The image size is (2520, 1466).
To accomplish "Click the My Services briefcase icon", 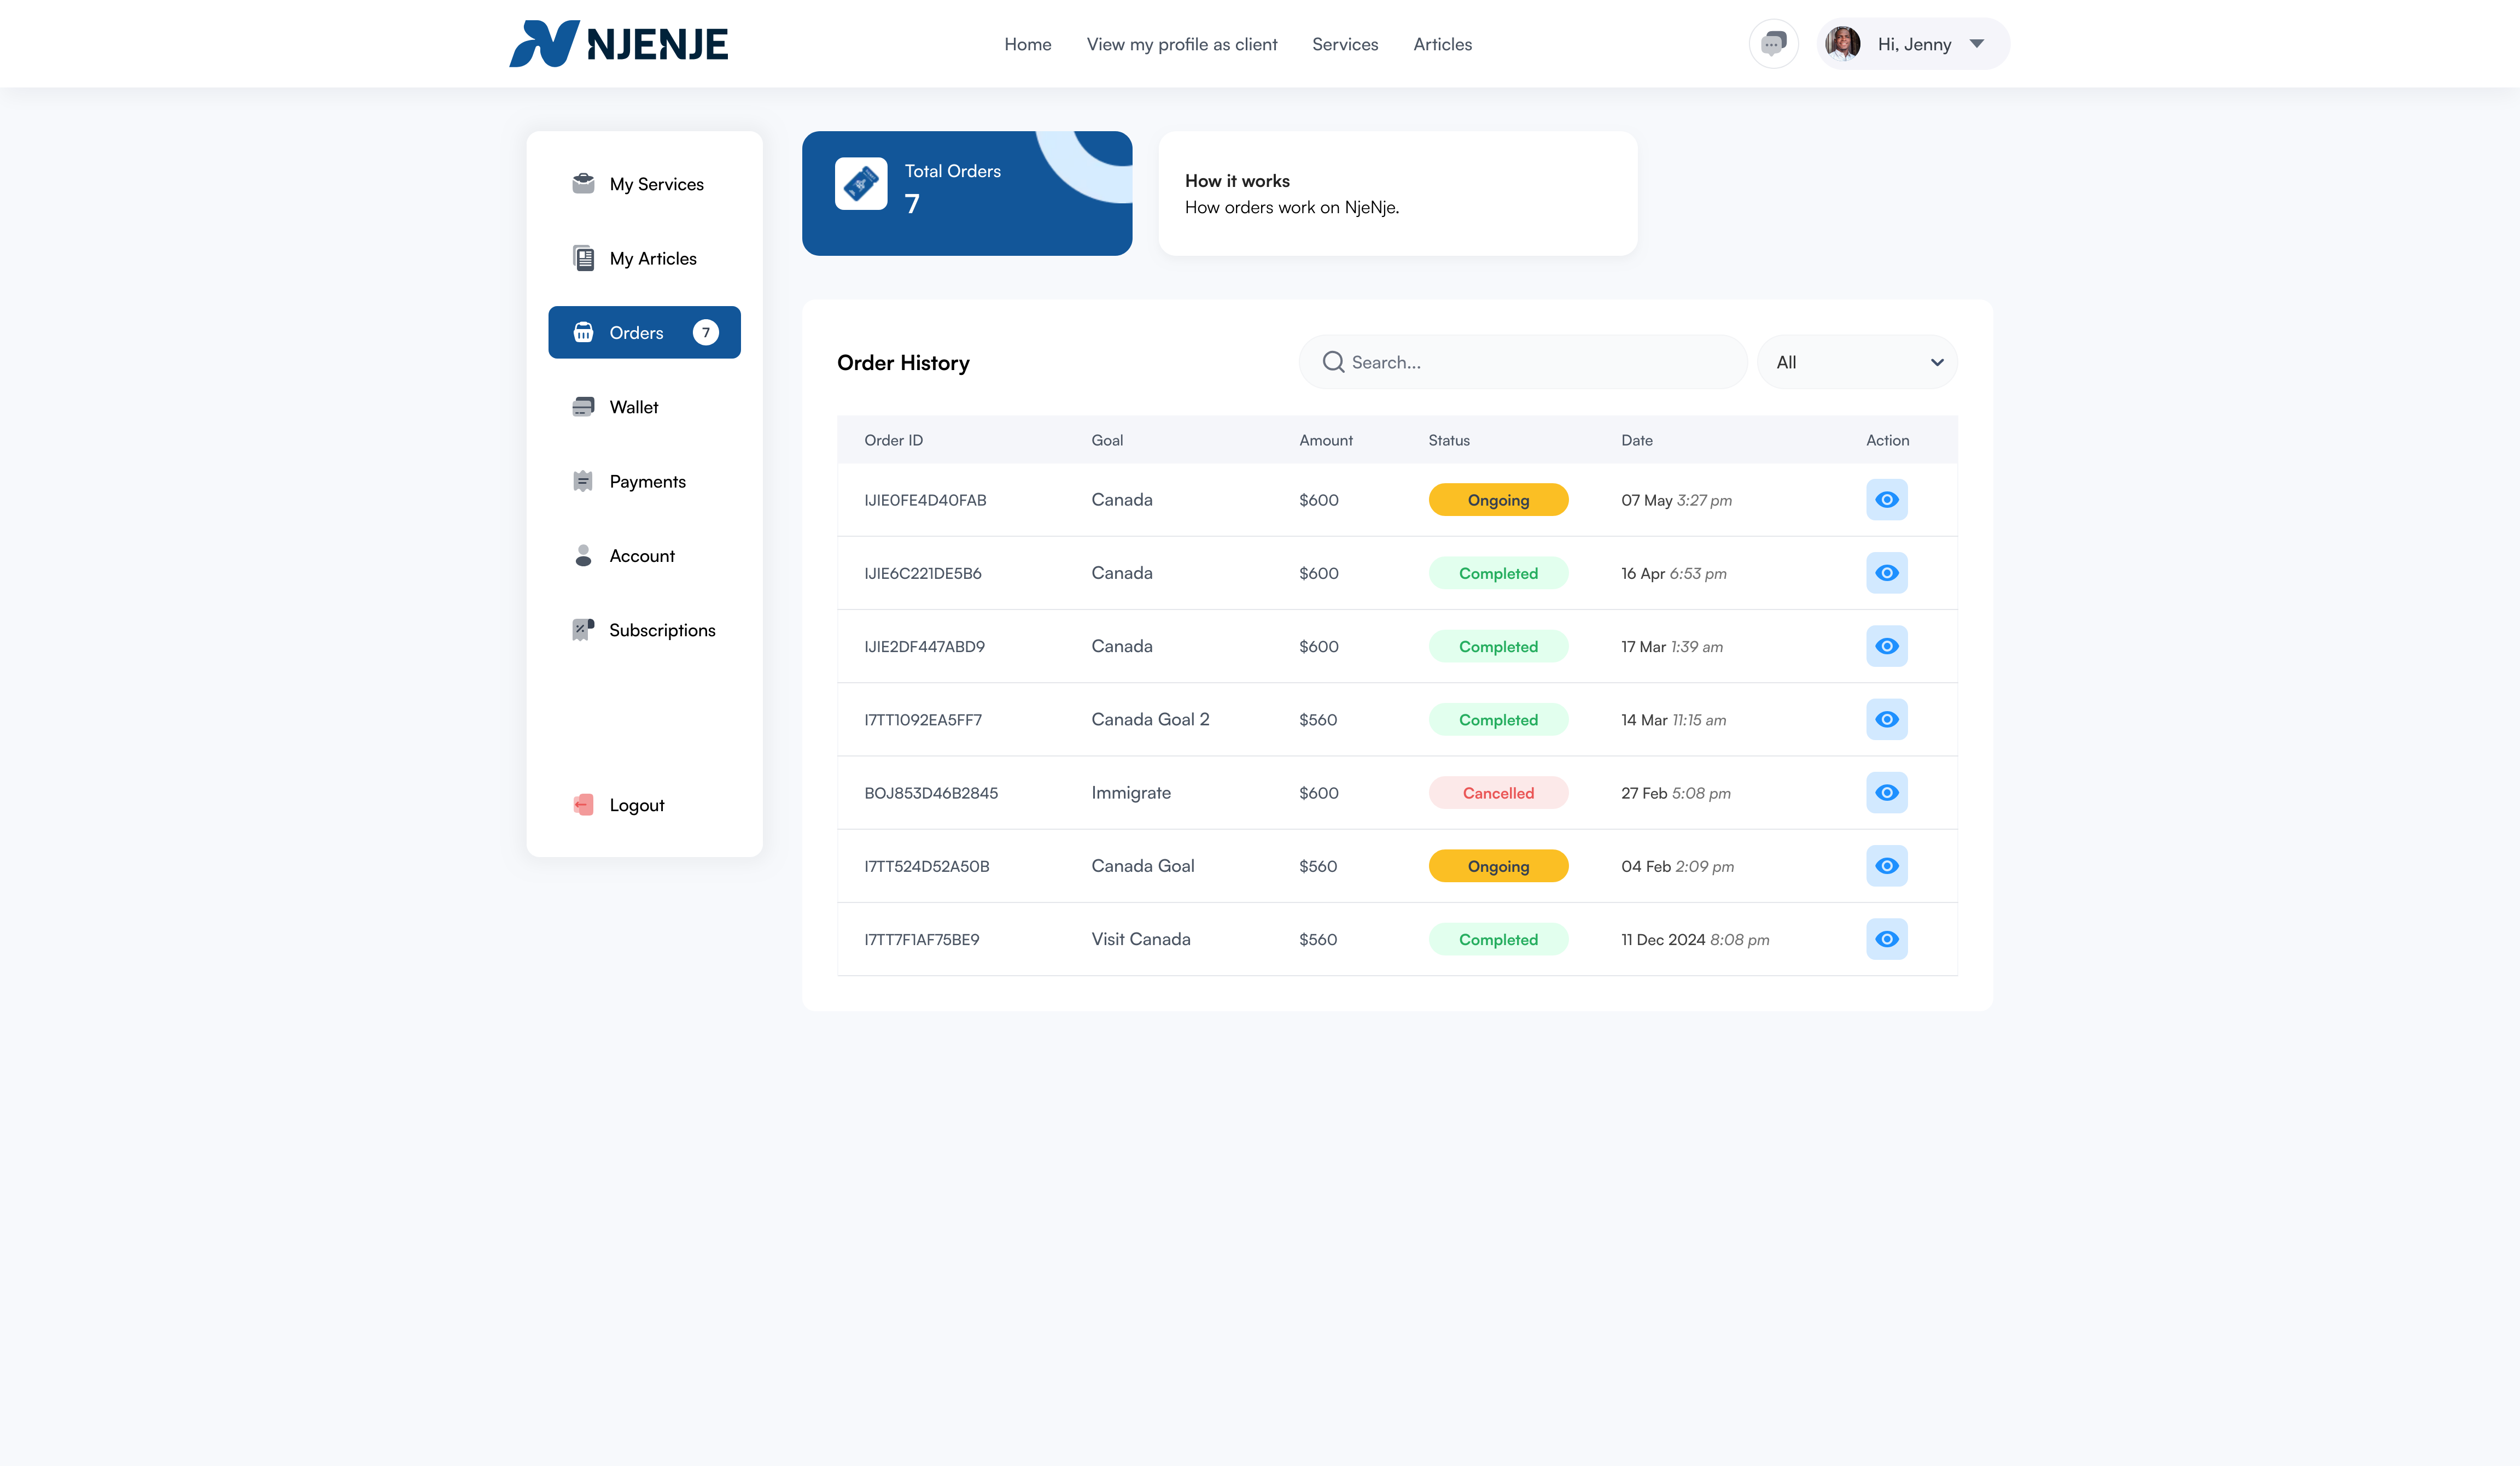I will pos(583,184).
